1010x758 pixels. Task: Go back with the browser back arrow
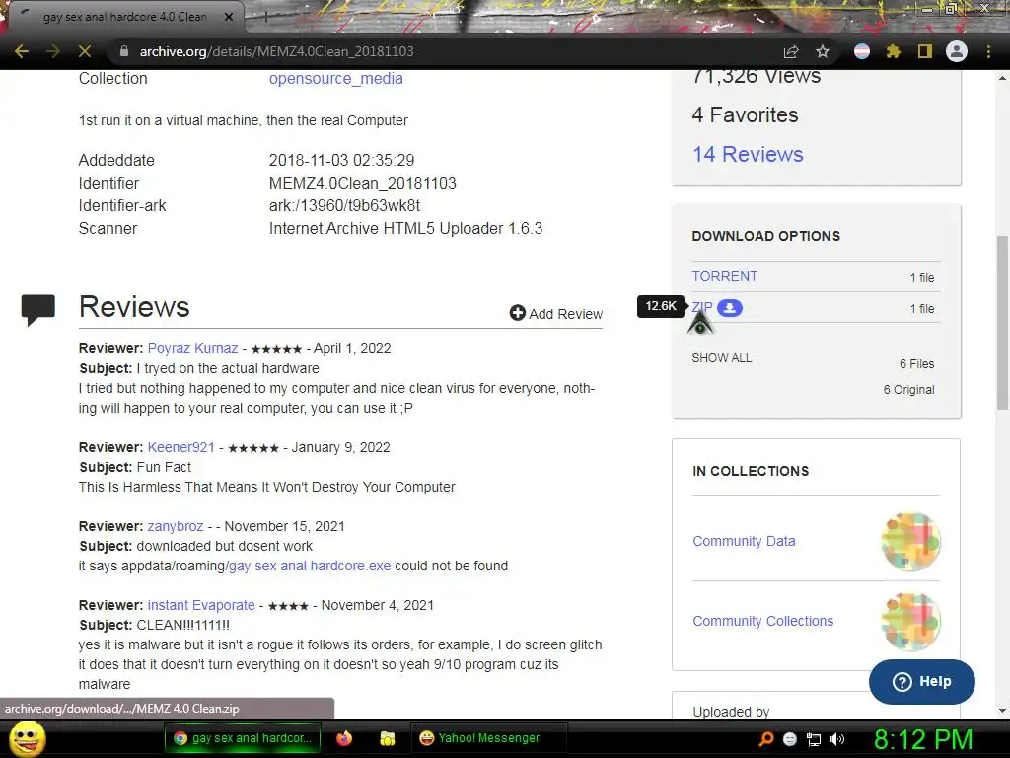coord(22,51)
